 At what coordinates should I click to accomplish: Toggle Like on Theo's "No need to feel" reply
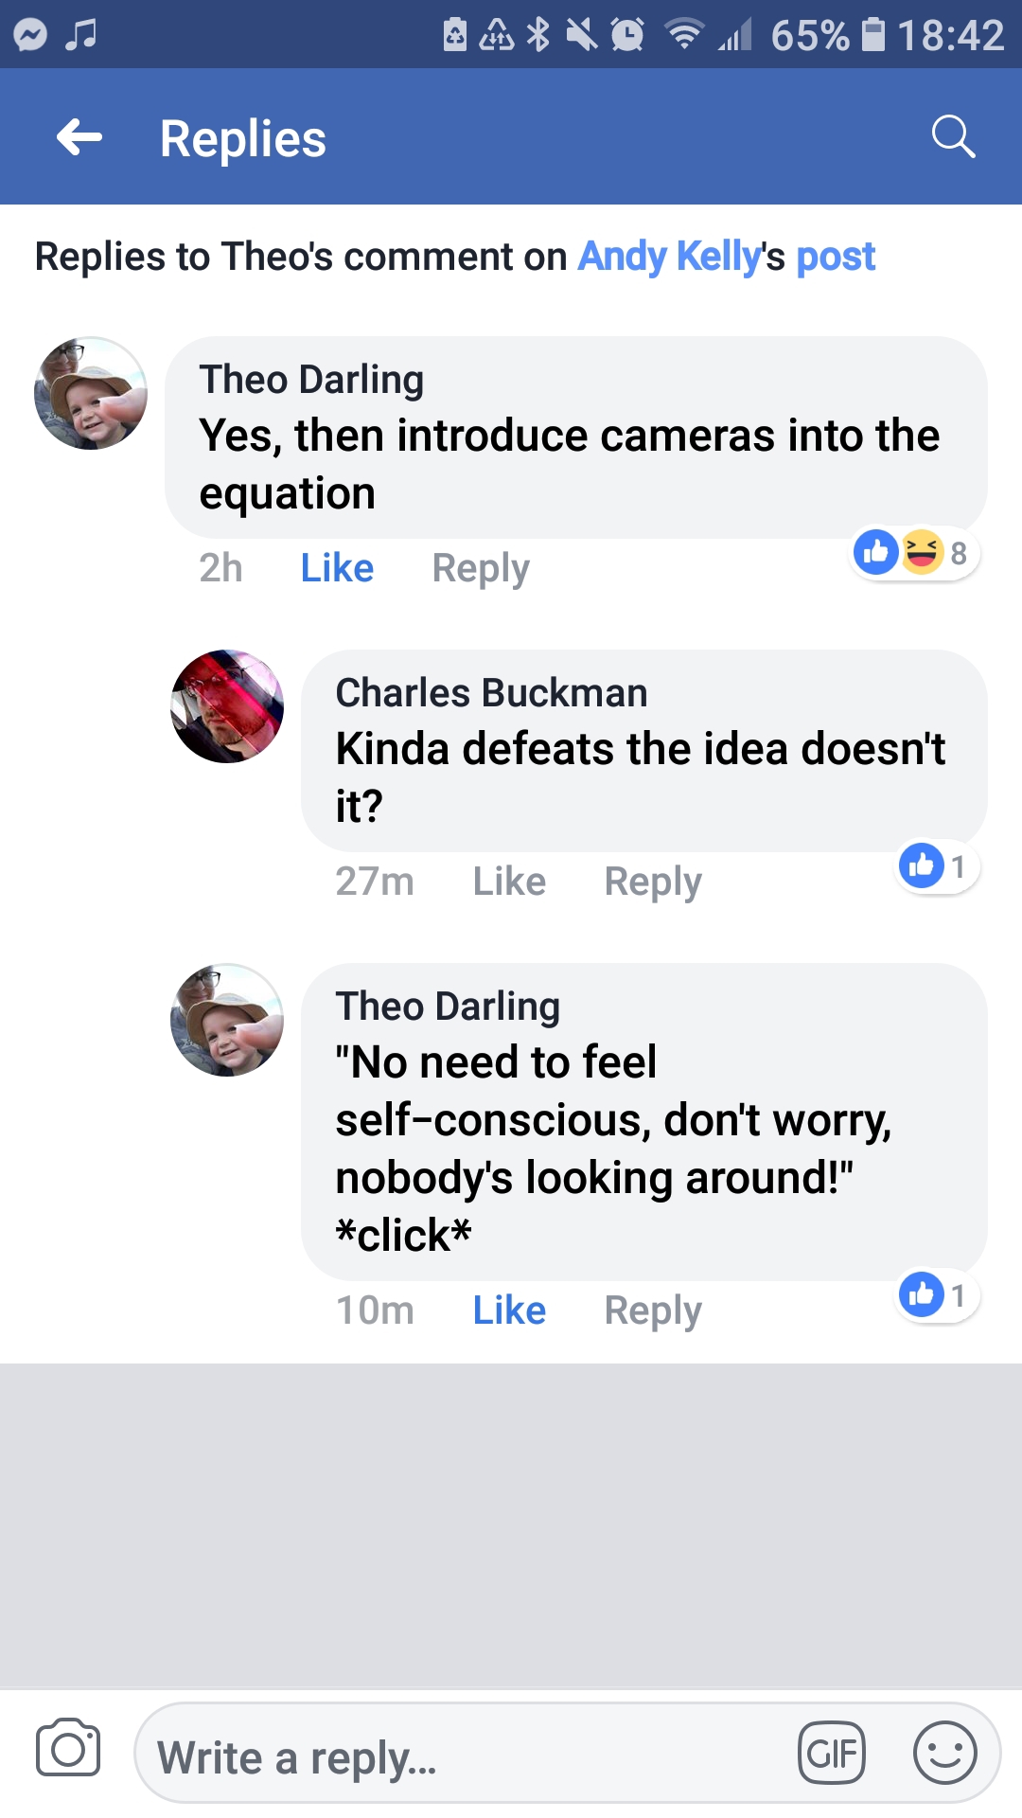509,1310
